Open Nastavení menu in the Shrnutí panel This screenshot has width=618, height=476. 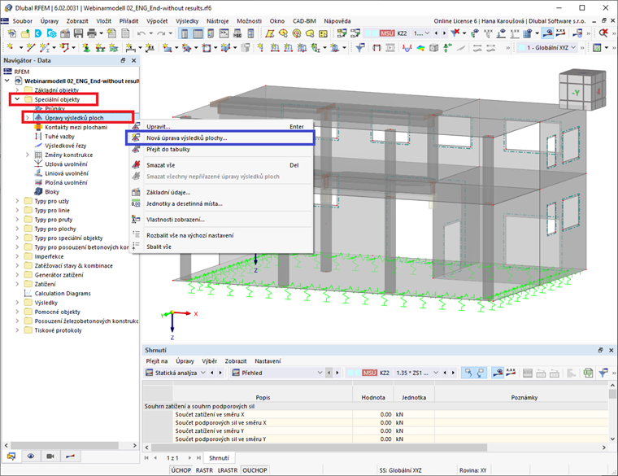click(268, 360)
